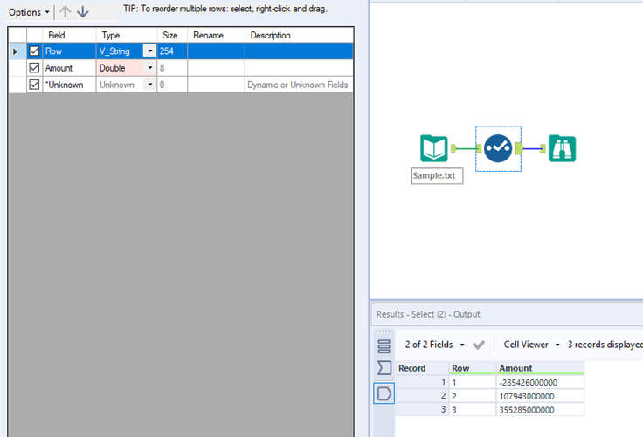Screen dimensions: 643x437
Task: Select result cell 355285000000
Action: click(540, 410)
